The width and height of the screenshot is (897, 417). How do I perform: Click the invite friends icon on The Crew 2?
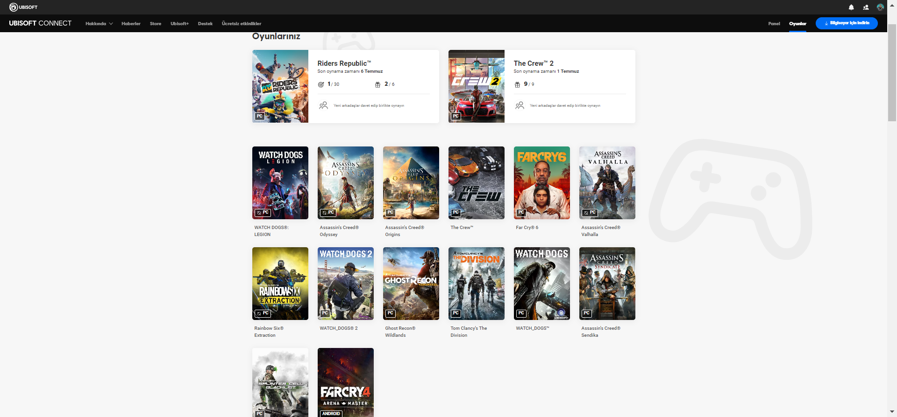[520, 105]
